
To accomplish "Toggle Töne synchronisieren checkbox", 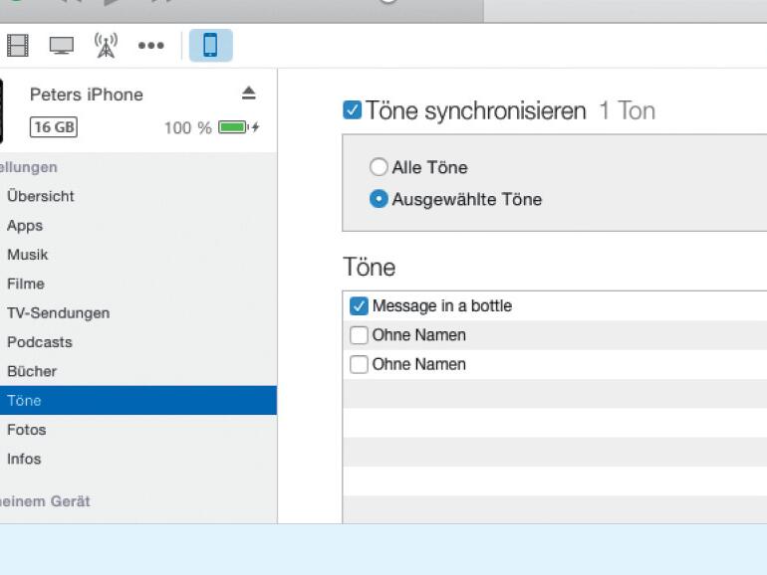I will (353, 109).
